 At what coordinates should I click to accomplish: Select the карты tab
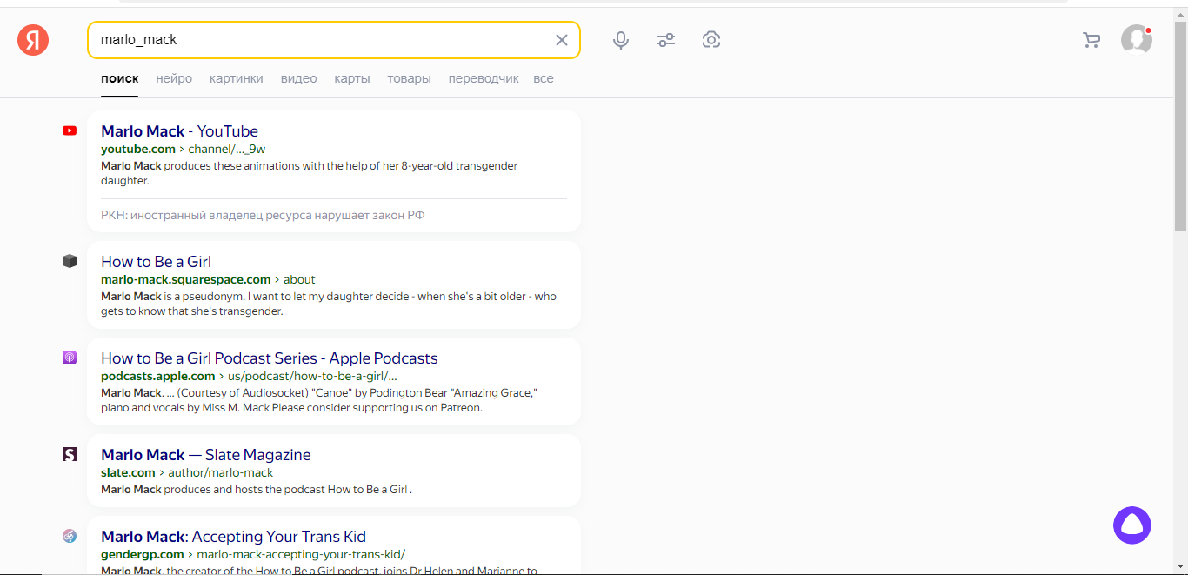click(352, 78)
